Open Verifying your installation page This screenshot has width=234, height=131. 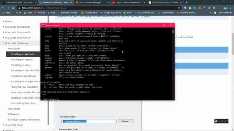[25, 87]
